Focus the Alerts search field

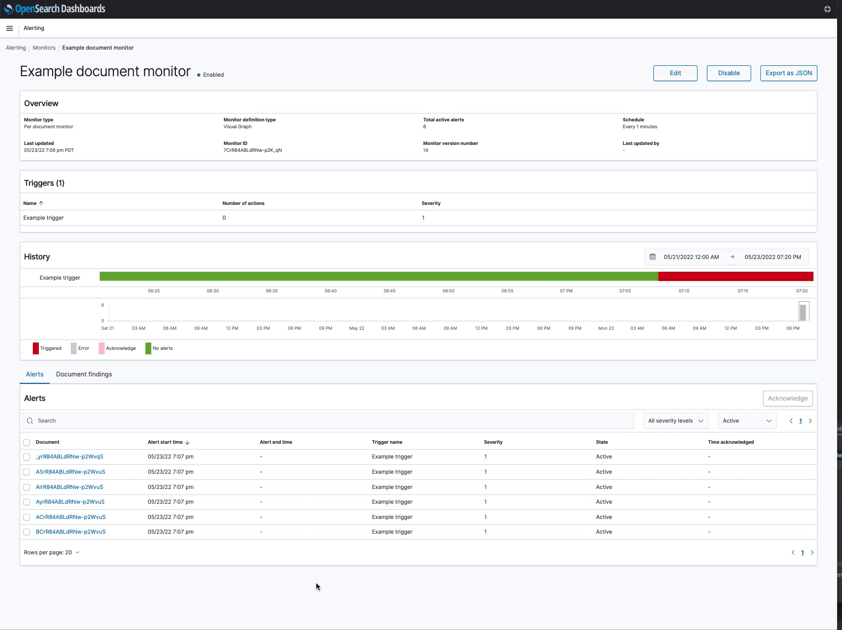pyautogui.click(x=328, y=421)
